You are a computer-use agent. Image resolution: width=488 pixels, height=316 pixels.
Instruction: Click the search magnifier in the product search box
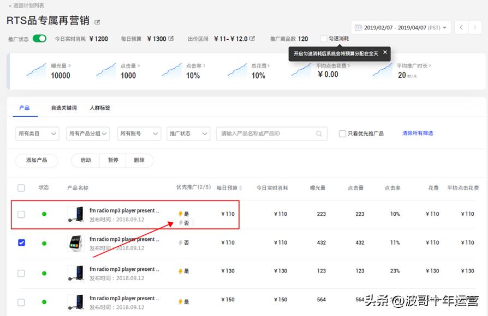[318, 133]
